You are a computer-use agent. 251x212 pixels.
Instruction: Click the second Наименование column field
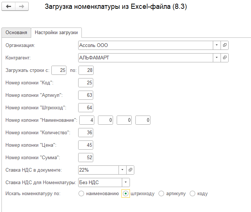(105, 120)
